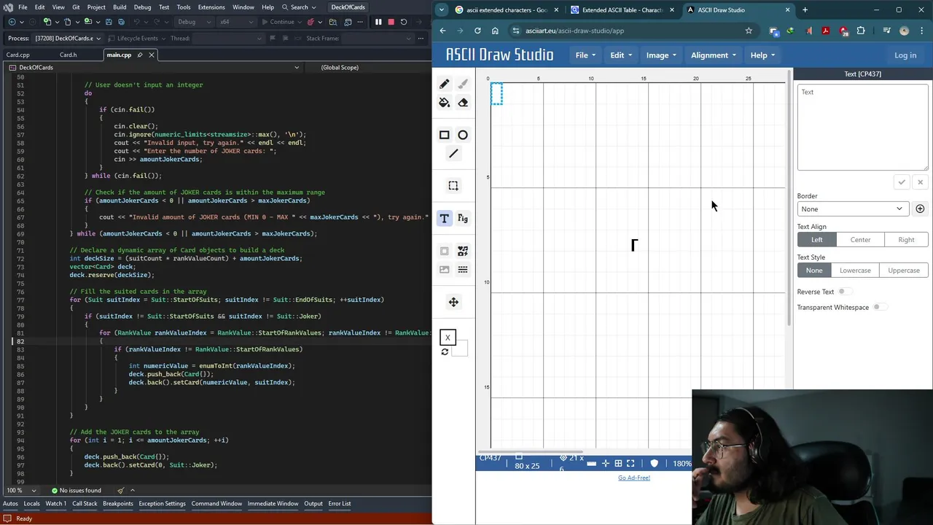
Task: Click the Text input box in side panel
Action: click(862, 128)
